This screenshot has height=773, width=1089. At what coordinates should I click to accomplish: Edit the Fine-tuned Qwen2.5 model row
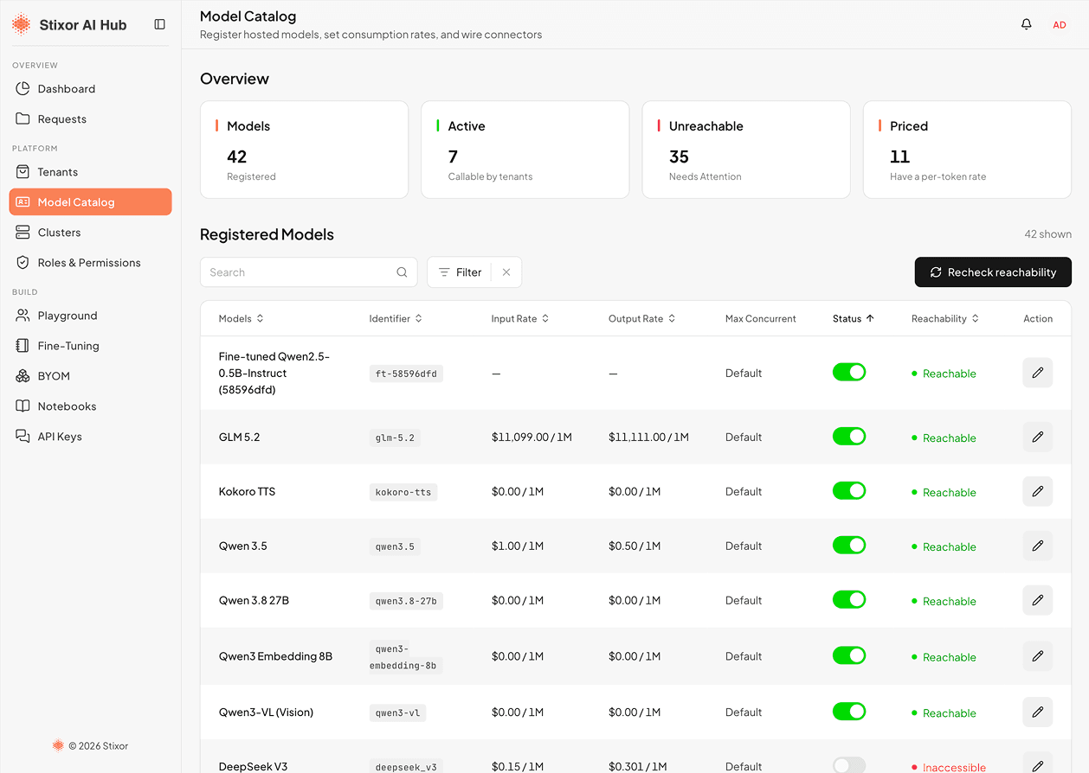1037,373
